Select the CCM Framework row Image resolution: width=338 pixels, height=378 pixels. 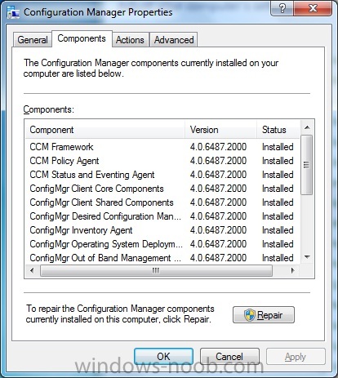(162, 147)
